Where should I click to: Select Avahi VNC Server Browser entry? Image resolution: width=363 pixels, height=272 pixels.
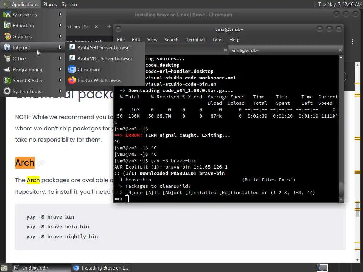pyautogui.click(x=105, y=58)
